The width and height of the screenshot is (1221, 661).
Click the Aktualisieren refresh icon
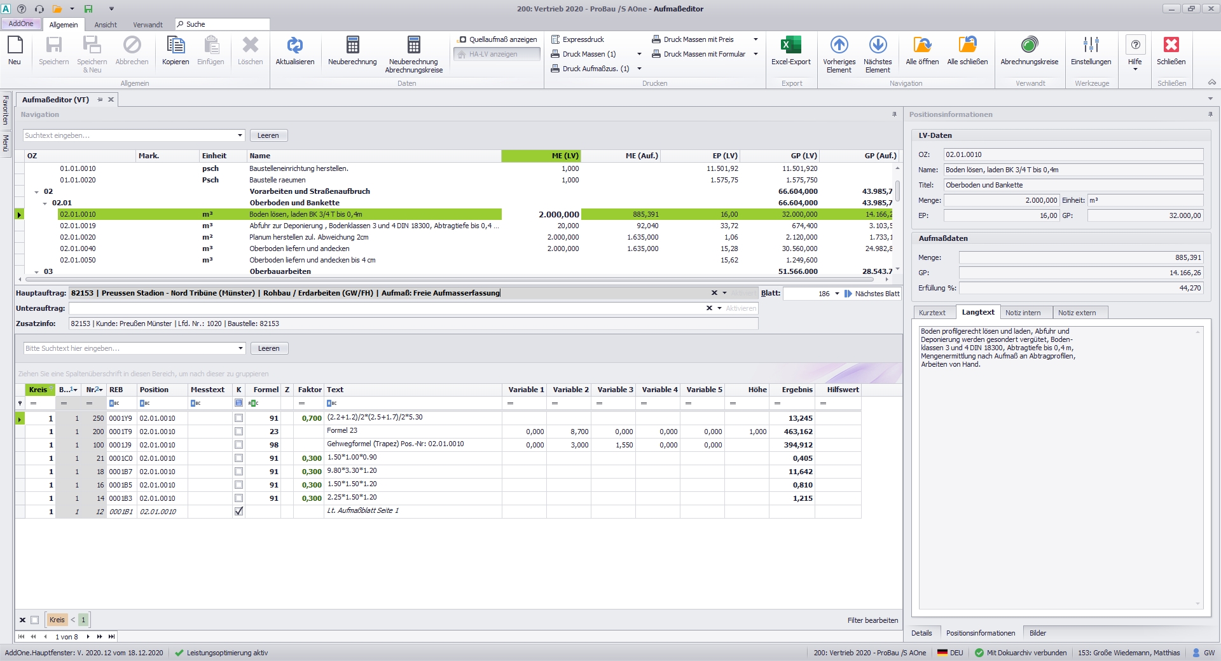pos(294,46)
